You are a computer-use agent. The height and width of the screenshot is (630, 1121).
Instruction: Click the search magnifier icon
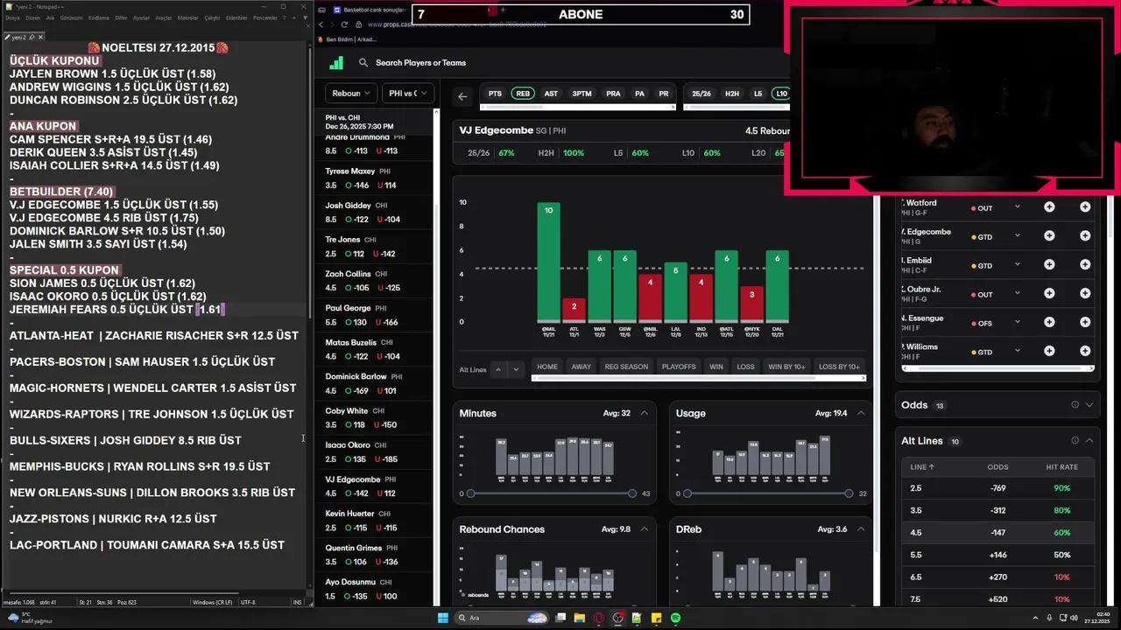click(x=363, y=63)
